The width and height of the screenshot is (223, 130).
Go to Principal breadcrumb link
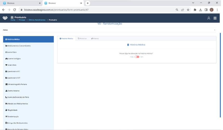pos(22,20)
